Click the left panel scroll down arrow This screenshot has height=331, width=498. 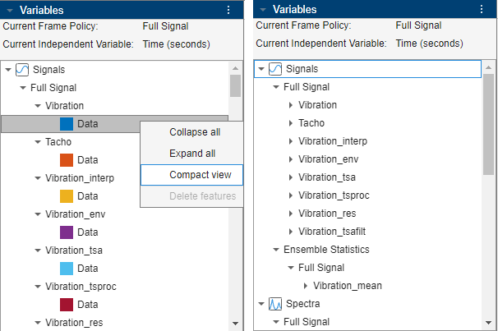pos(236,324)
